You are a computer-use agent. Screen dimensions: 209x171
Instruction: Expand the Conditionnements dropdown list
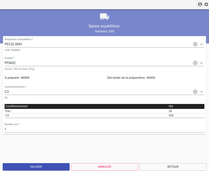[x=201, y=92]
